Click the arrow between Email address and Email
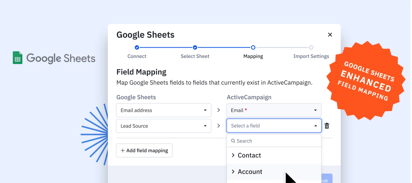This screenshot has height=183, width=412. [218, 110]
